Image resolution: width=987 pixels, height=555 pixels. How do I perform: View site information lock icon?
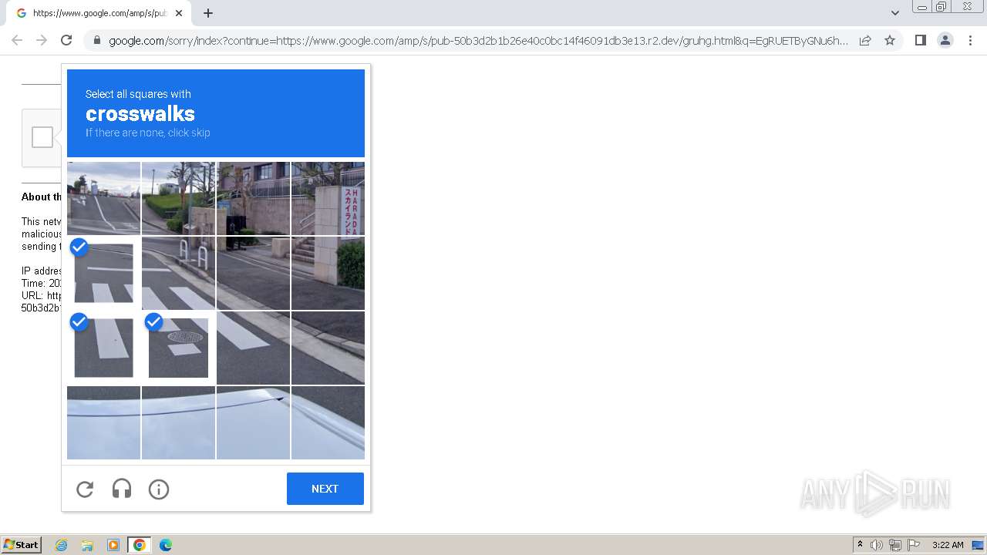tap(96, 41)
